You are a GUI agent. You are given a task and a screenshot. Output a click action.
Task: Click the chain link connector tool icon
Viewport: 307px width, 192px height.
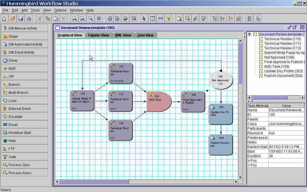[161, 19]
